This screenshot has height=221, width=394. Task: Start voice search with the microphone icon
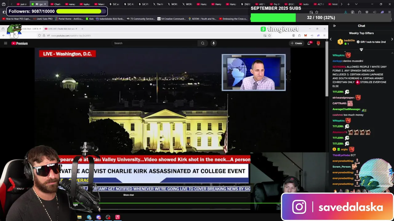tap(213, 43)
